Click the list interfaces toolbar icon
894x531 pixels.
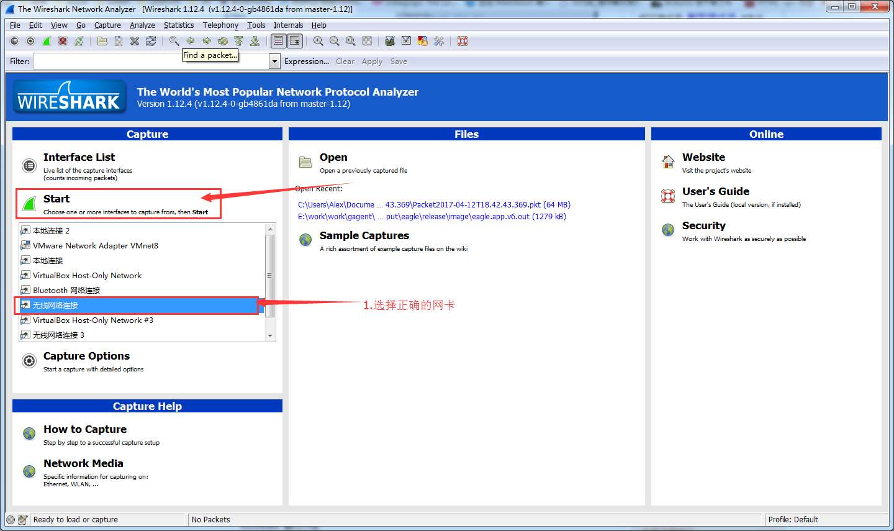14,41
